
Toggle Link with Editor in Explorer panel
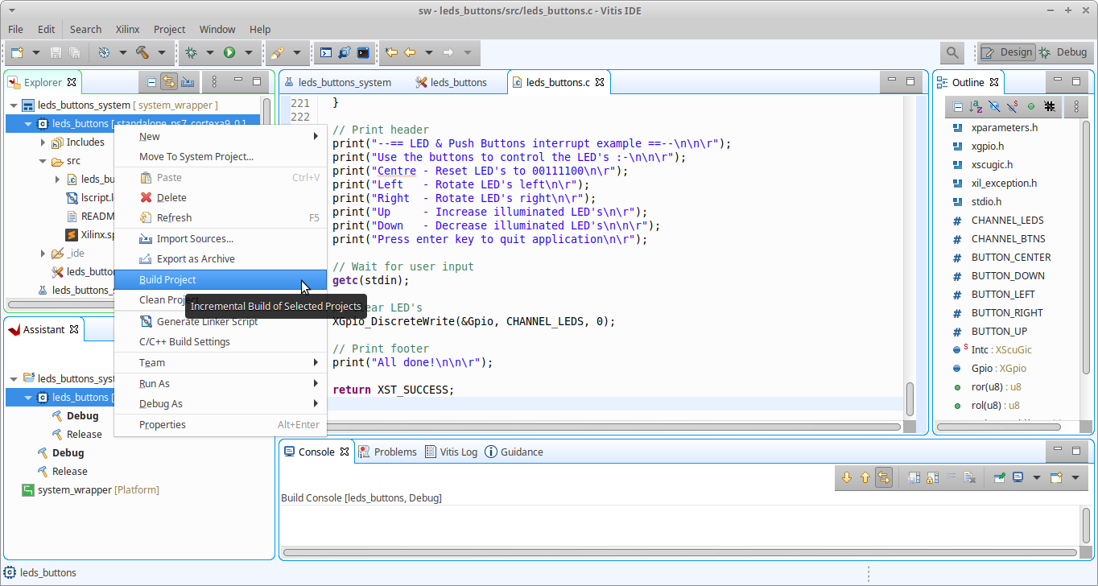pyautogui.click(x=169, y=81)
